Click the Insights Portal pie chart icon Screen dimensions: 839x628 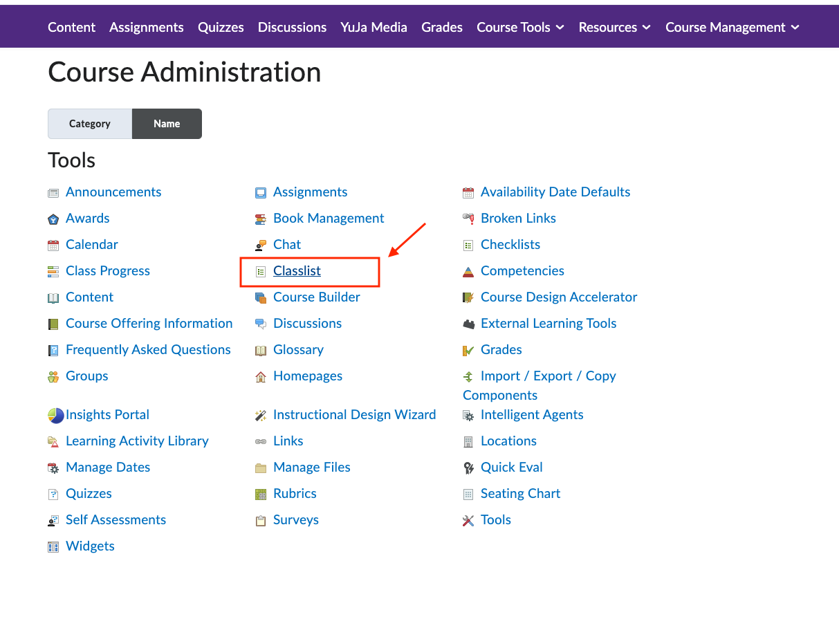tap(55, 416)
